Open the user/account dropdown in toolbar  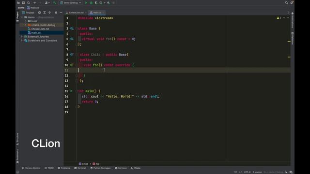(47, 3)
